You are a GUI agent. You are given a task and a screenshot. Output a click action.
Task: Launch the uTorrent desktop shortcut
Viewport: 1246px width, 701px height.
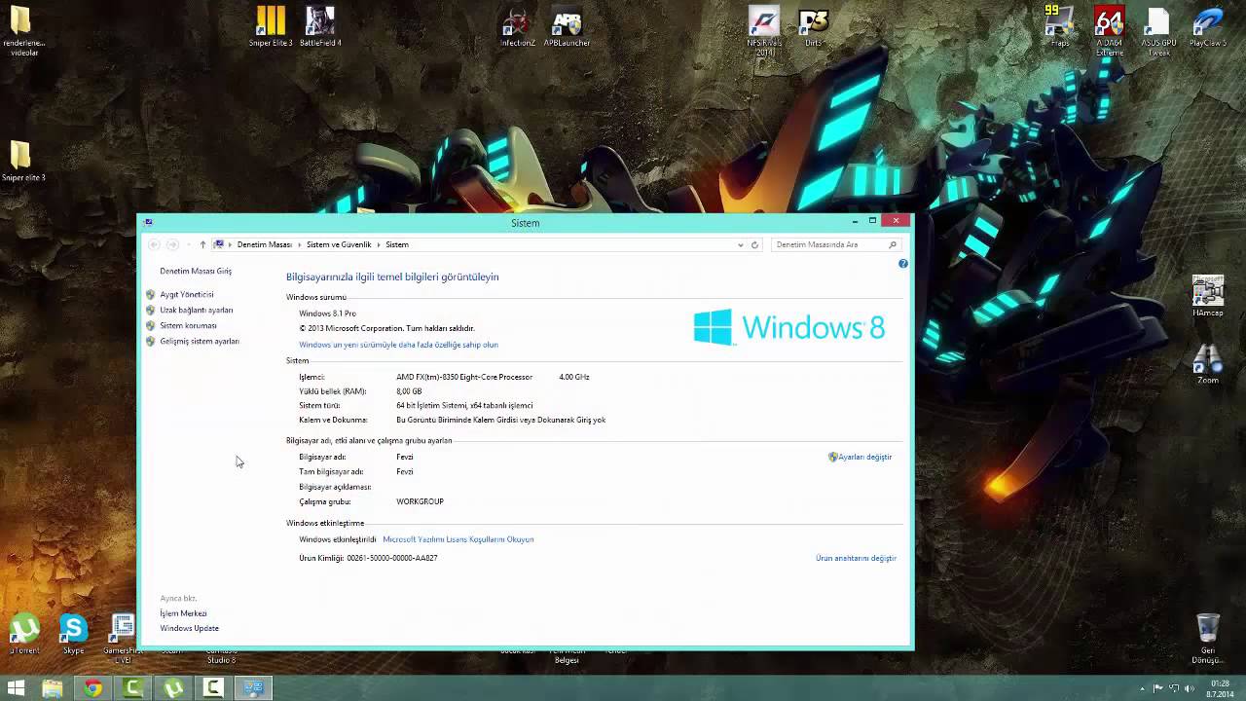pos(24,634)
